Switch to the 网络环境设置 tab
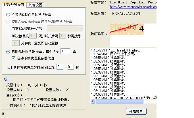This screenshot has height=118, width=194. (14, 5)
